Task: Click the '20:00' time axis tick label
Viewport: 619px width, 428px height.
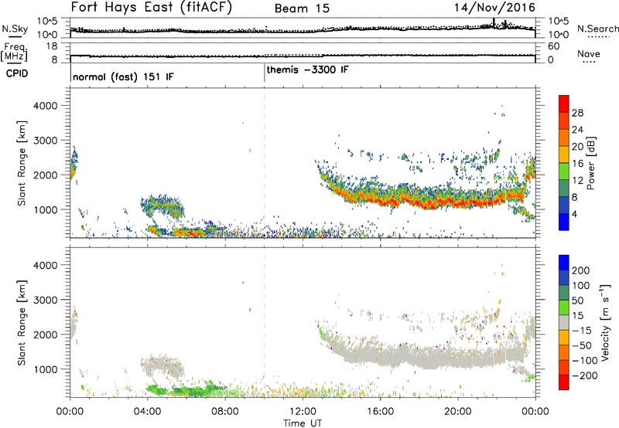Action: click(457, 412)
